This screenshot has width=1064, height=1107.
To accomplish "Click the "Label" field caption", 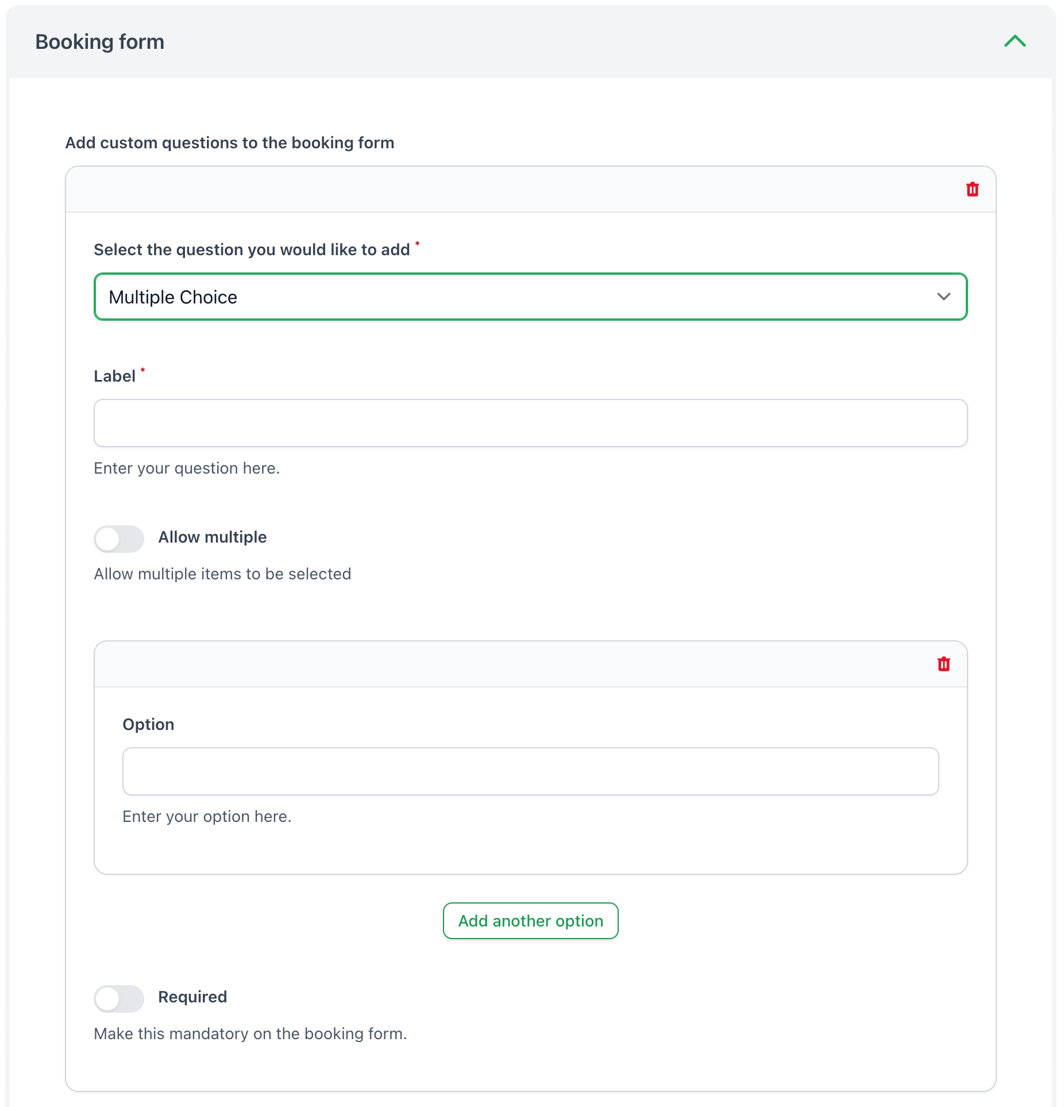I will pyautogui.click(x=114, y=376).
